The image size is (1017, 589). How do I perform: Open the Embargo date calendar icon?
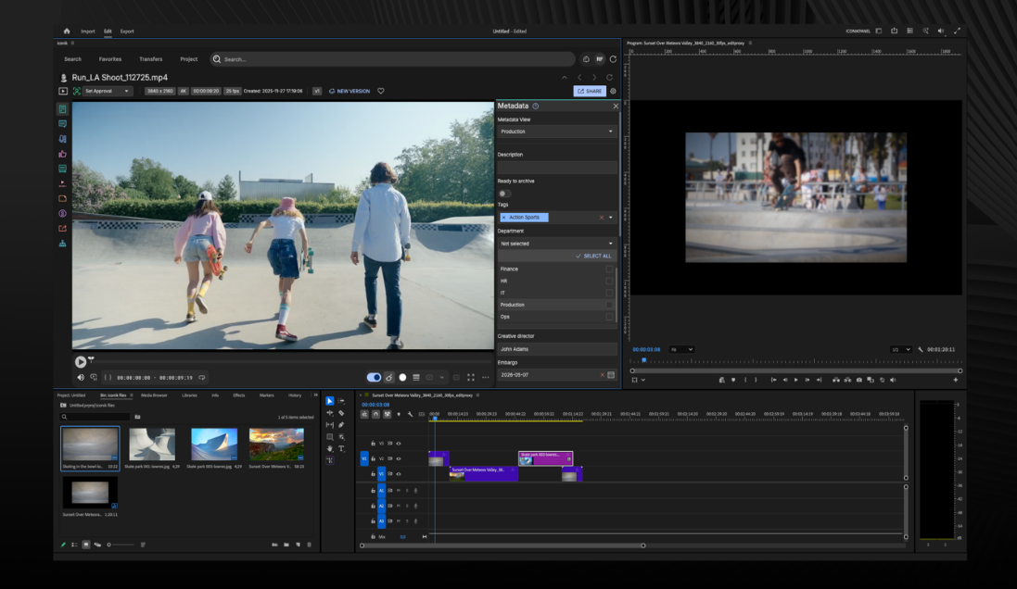611,374
